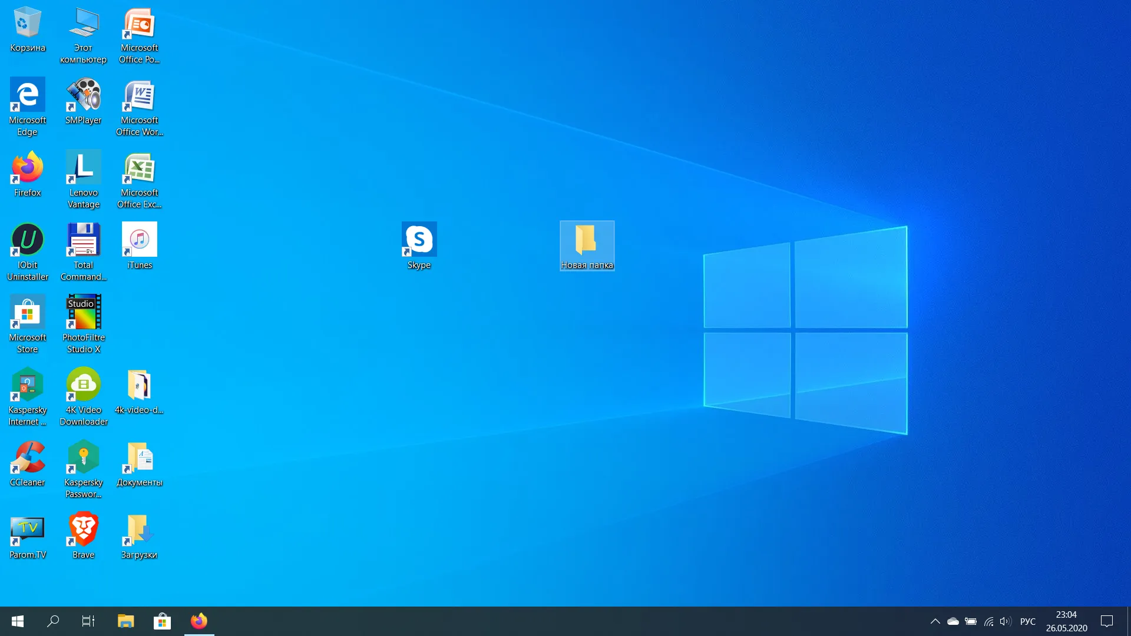Image resolution: width=1131 pixels, height=636 pixels.
Task: Select the SMPlayer shortcut icon
Action: click(83, 101)
